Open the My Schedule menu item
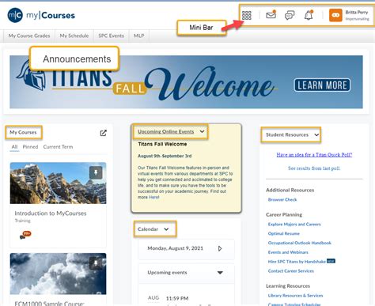The image size is (375, 306). (74, 36)
